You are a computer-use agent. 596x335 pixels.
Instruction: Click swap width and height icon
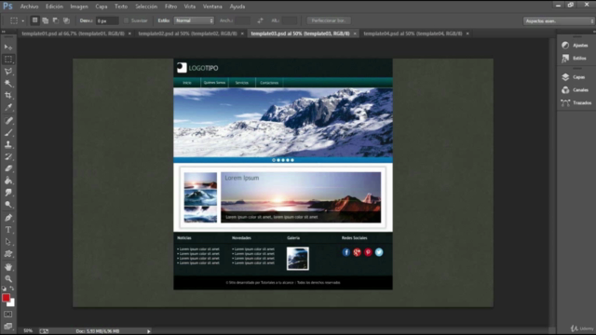260,20
